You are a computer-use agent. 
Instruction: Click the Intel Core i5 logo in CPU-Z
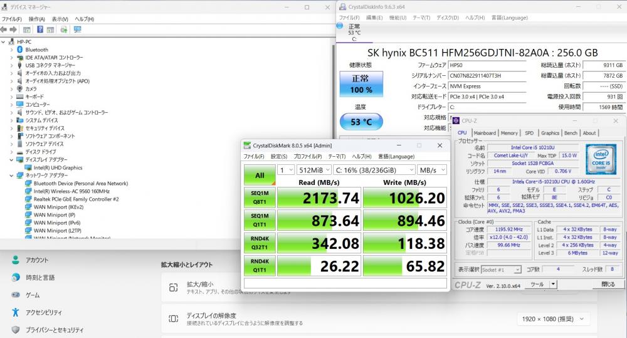click(x=601, y=159)
